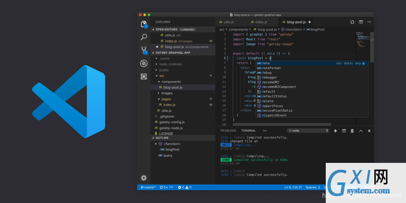Split the editor with the split icon
406x203 pixels.
point(361,22)
